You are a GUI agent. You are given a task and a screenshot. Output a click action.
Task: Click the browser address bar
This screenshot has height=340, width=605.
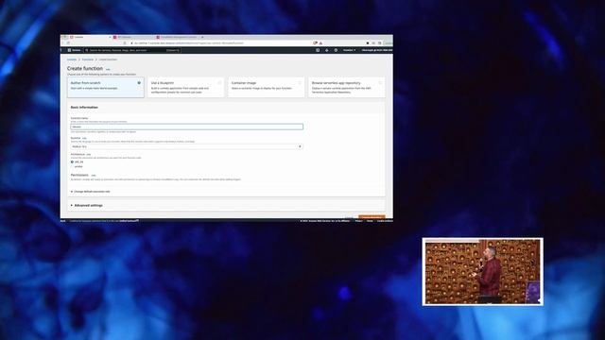(x=220, y=43)
